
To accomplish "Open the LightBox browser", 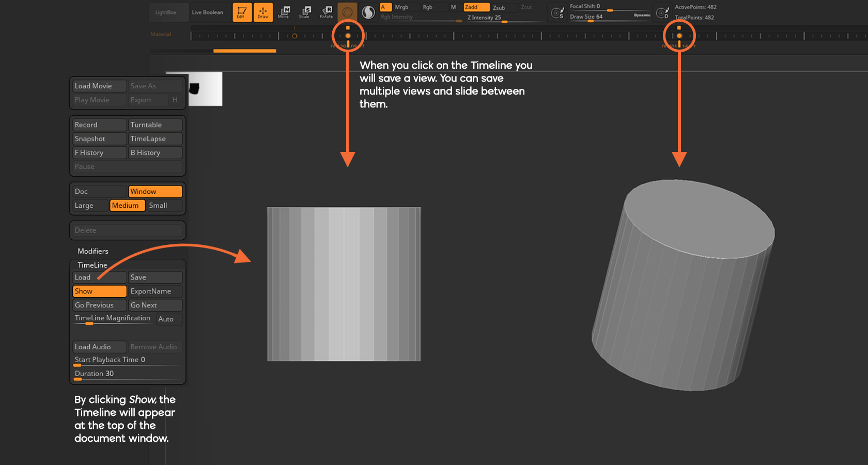I will (165, 12).
